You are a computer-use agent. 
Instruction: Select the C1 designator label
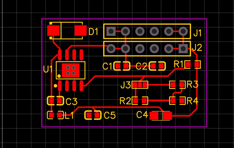[107, 66]
